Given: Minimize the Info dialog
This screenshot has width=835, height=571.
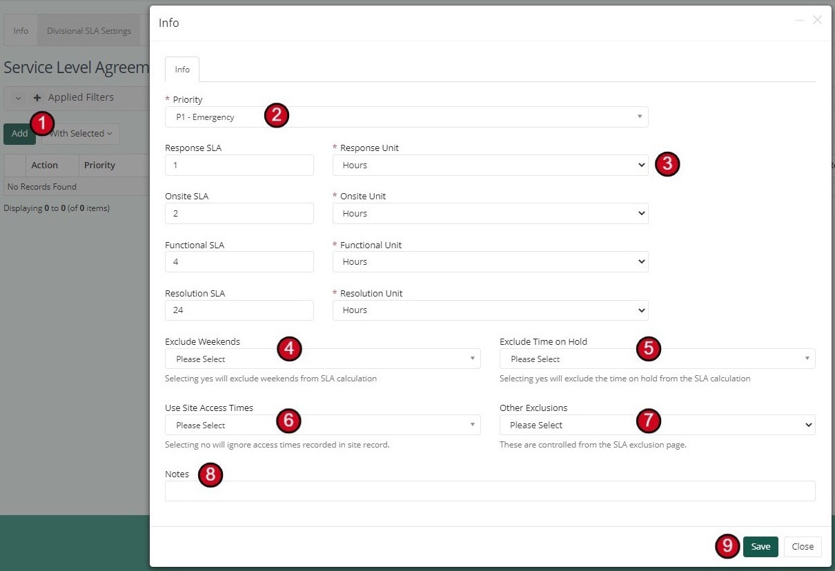Looking at the screenshot, I should coord(800,21).
